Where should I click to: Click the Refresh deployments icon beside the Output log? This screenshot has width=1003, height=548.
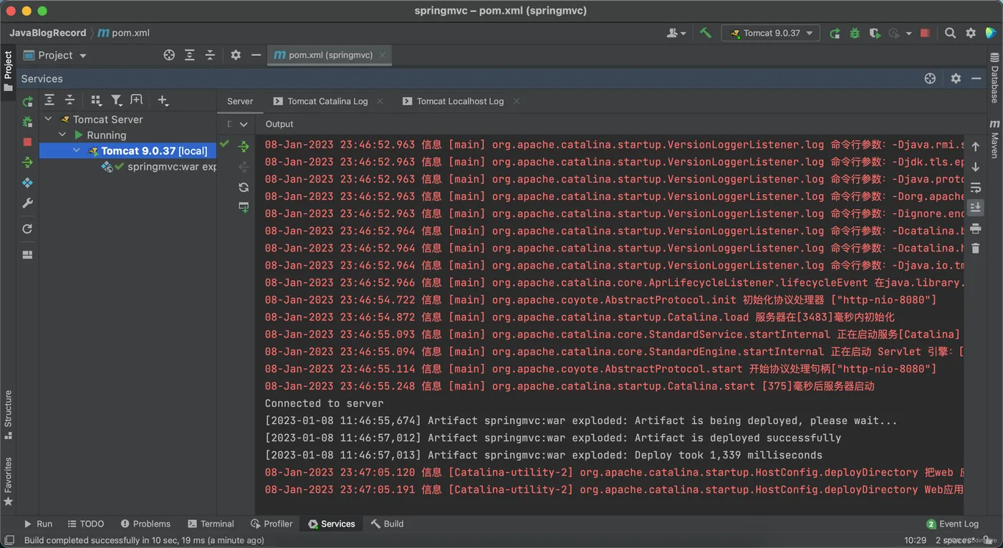click(x=244, y=187)
